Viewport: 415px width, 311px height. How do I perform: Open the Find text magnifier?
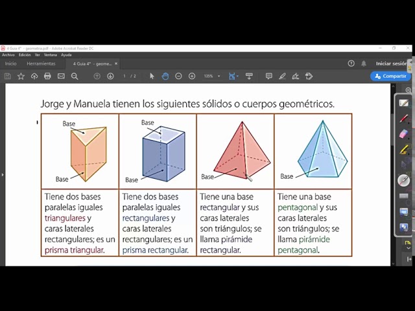tap(75, 76)
